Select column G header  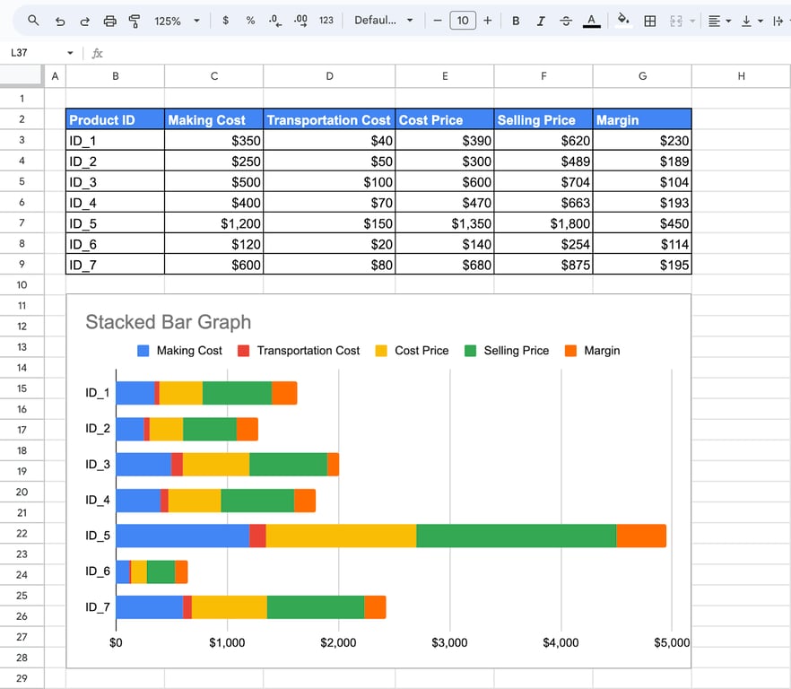coord(642,76)
